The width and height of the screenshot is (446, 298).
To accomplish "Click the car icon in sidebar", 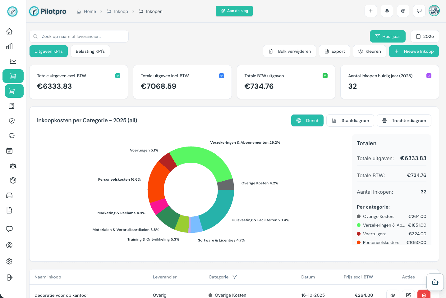I will coord(9,195).
